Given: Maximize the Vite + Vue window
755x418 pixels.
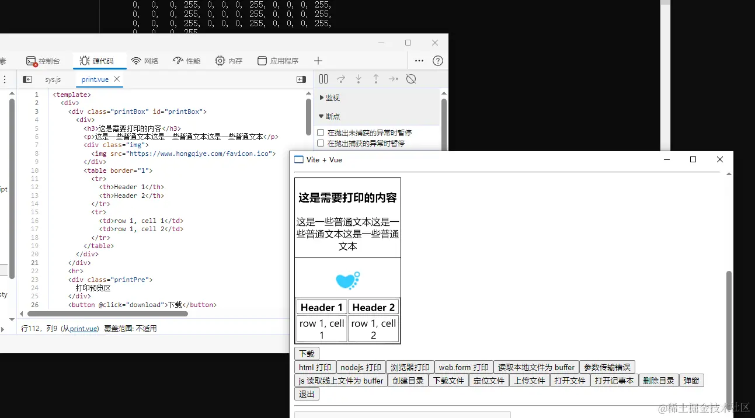Looking at the screenshot, I should [x=693, y=159].
